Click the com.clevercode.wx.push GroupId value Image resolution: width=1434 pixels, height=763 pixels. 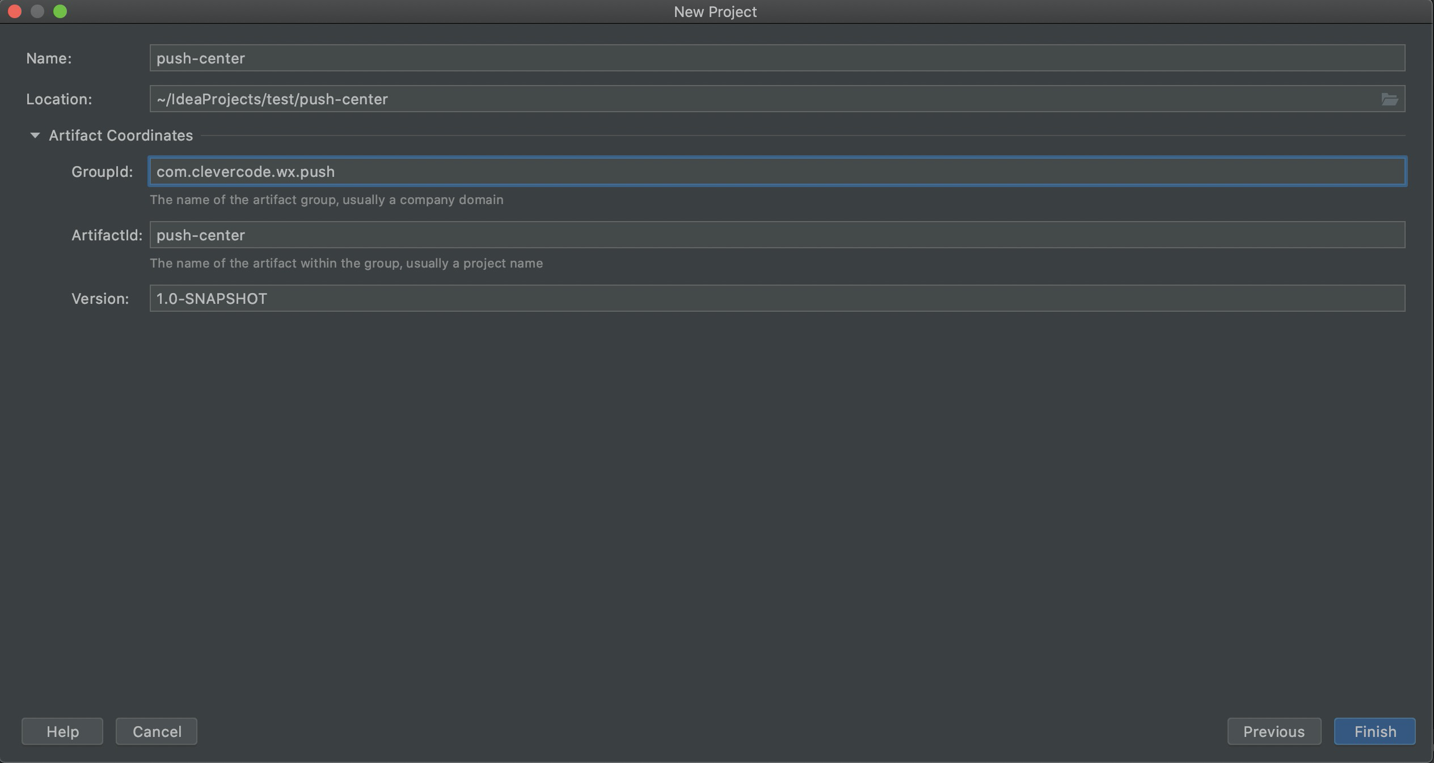click(x=244, y=172)
